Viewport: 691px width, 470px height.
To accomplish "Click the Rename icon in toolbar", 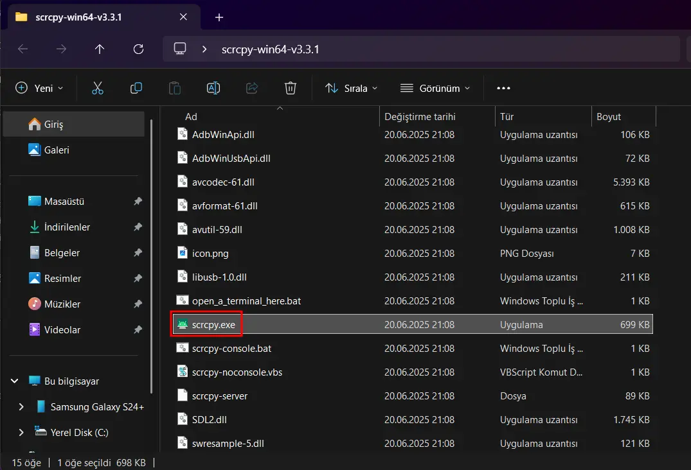I will pyautogui.click(x=213, y=88).
